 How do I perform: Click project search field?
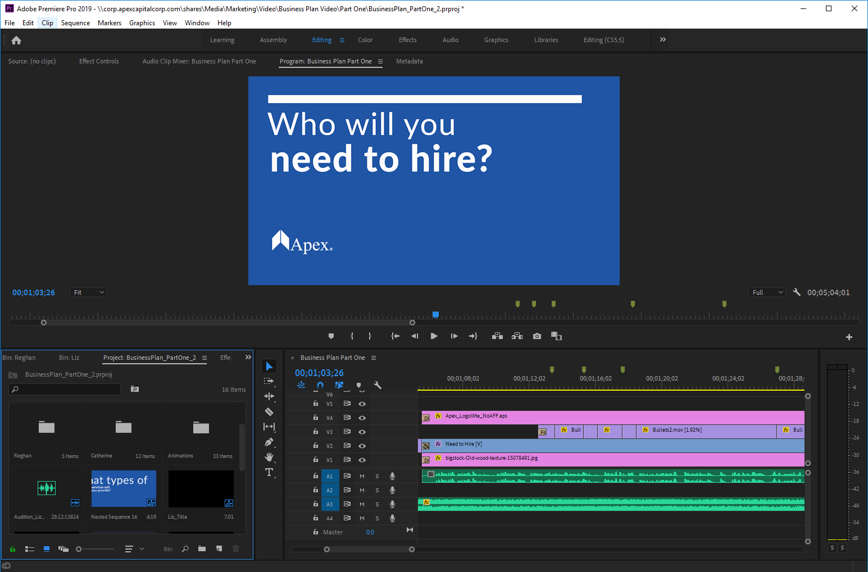65,389
